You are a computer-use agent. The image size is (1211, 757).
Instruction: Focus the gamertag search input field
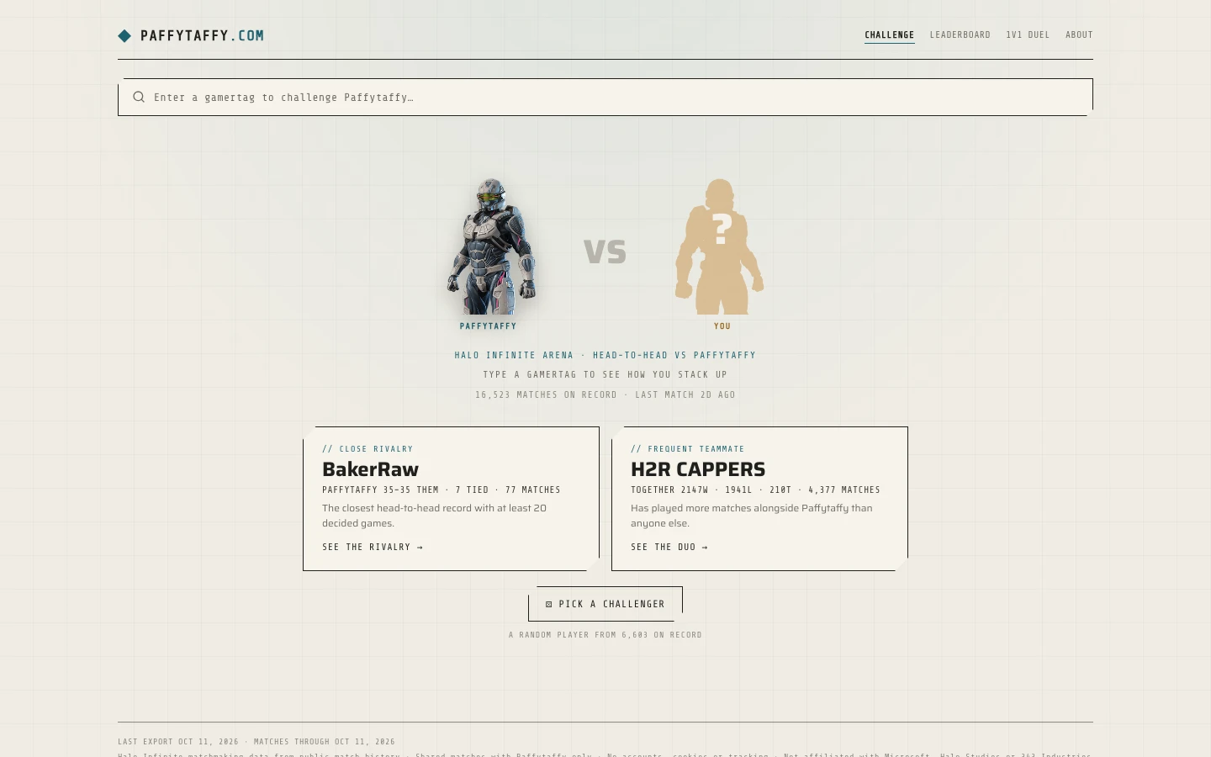coord(605,97)
